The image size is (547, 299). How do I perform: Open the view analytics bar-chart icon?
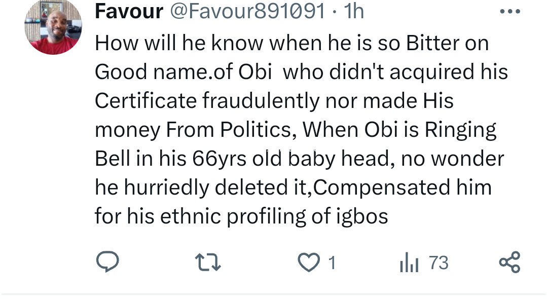coord(409,264)
